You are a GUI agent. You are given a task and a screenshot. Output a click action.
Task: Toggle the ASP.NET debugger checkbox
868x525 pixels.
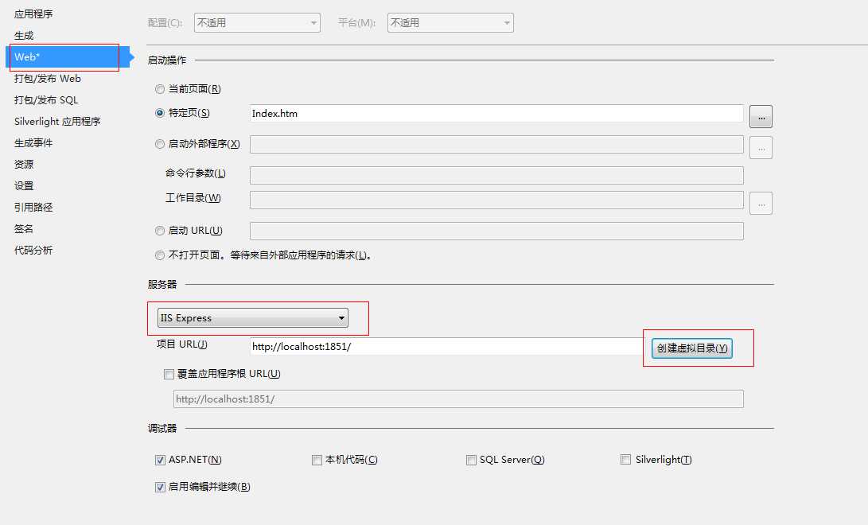pyautogui.click(x=160, y=460)
